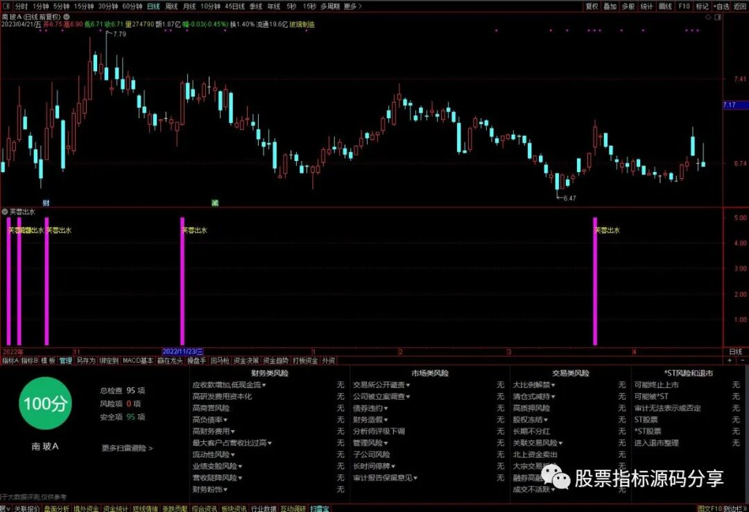Click the 统计 statistics button
This screenshot has width=749, height=512.
(646, 6)
